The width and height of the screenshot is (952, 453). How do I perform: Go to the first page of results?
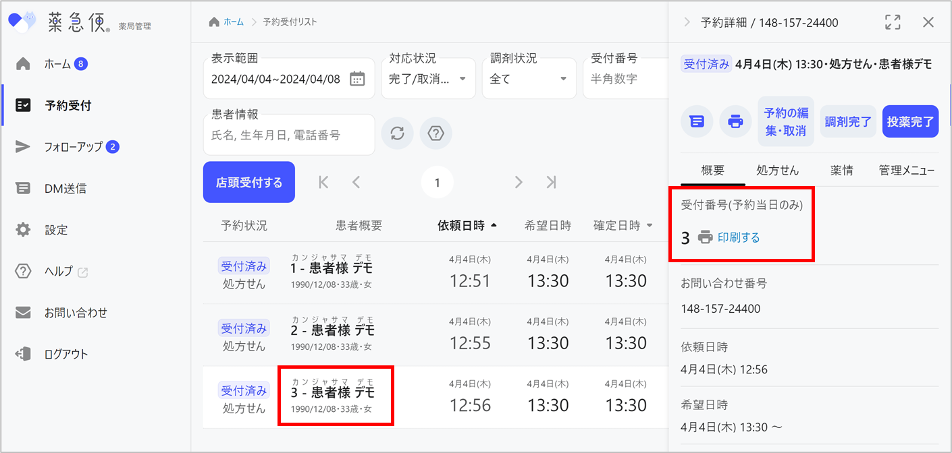pyautogui.click(x=323, y=182)
